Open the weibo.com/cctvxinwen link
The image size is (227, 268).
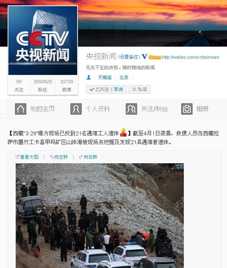[191, 57]
